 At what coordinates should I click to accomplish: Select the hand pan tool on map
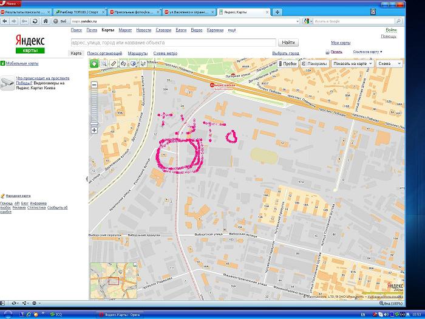point(94,63)
